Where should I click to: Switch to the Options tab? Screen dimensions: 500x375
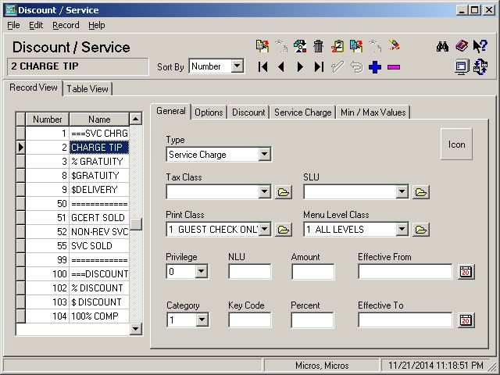point(209,112)
